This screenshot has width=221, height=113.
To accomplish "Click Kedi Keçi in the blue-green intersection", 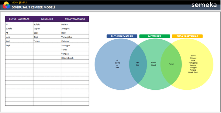I will click(138, 64).
